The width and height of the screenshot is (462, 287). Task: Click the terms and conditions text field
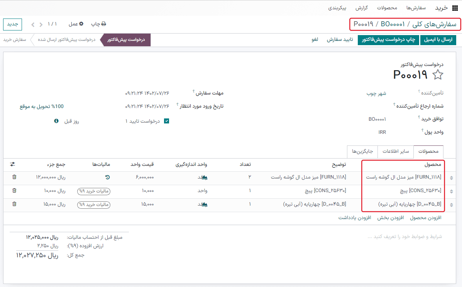(404, 236)
